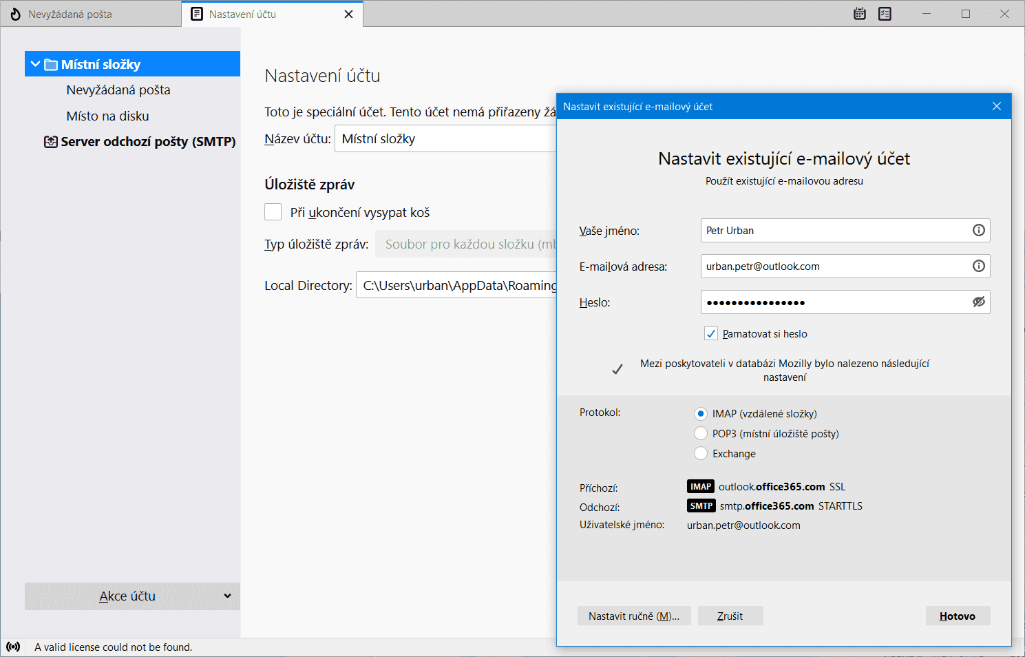Minimize the Thunderbird window

[927, 14]
